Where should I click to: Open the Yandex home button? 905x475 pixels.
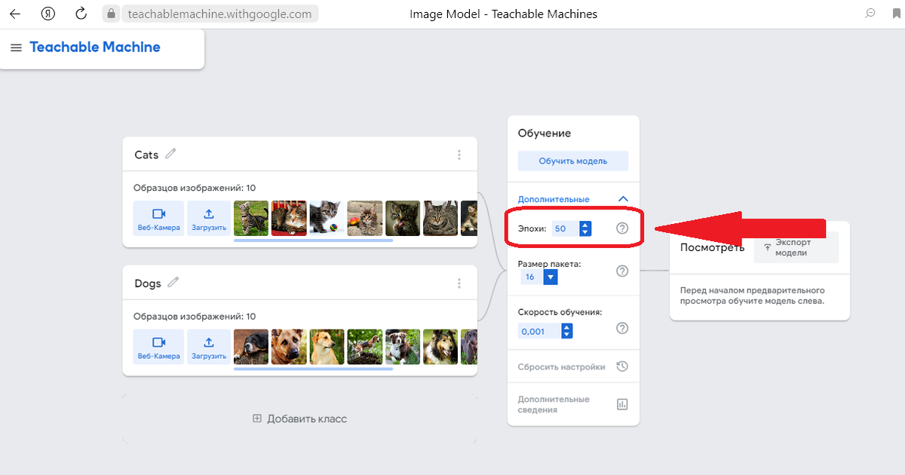coord(48,14)
